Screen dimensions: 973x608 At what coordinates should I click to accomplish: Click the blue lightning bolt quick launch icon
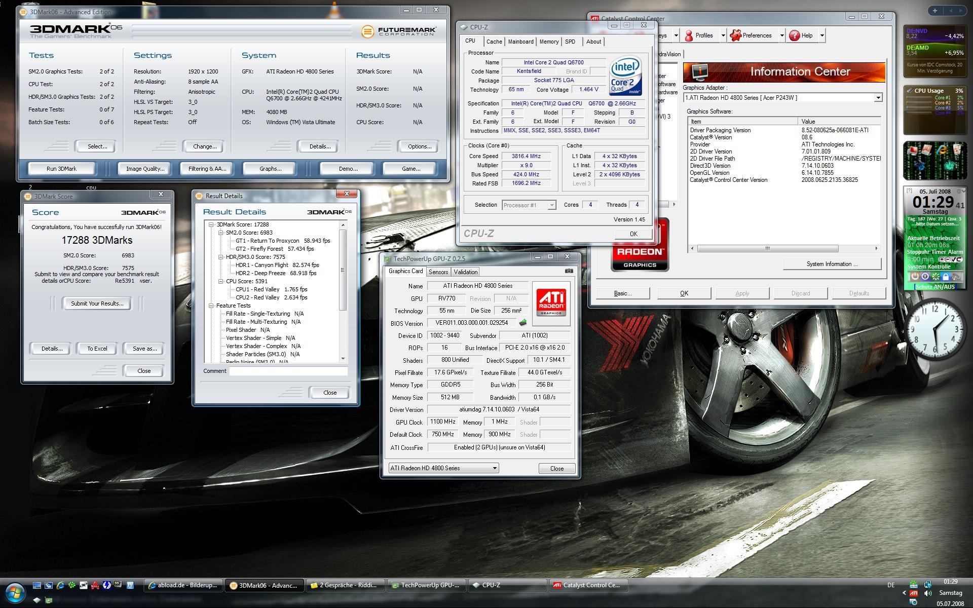coord(106,585)
